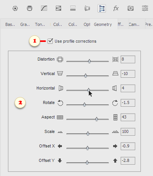The image size is (153, 176).
Task: Click the larger Scale mountains icon
Action: pyautogui.click(x=115, y=132)
